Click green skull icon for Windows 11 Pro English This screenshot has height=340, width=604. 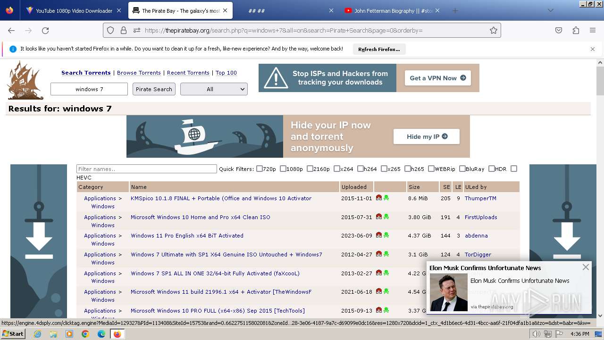coord(386,235)
